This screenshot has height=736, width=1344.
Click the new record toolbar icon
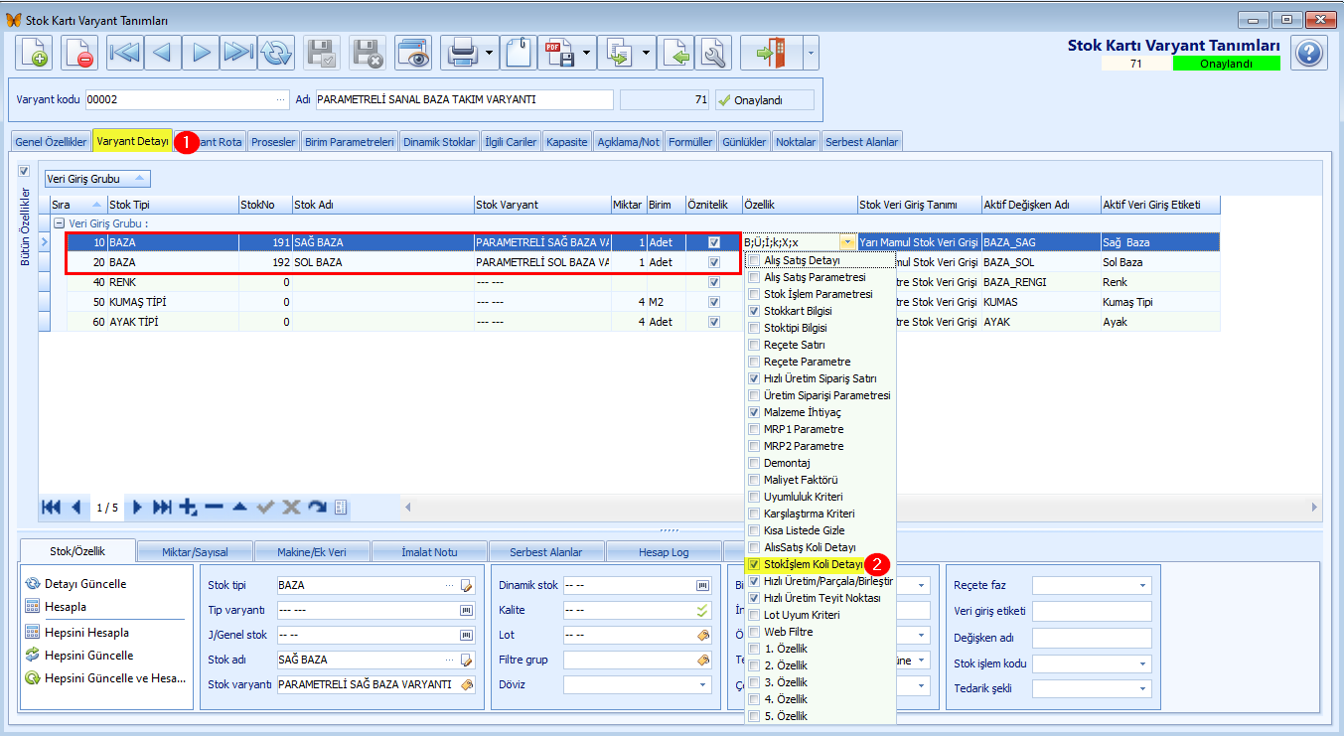click(x=35, y=54)
